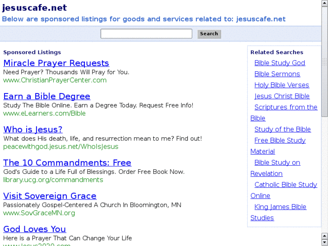Click the www.eLearners.com/Bible URL

[x=44, y=113]
